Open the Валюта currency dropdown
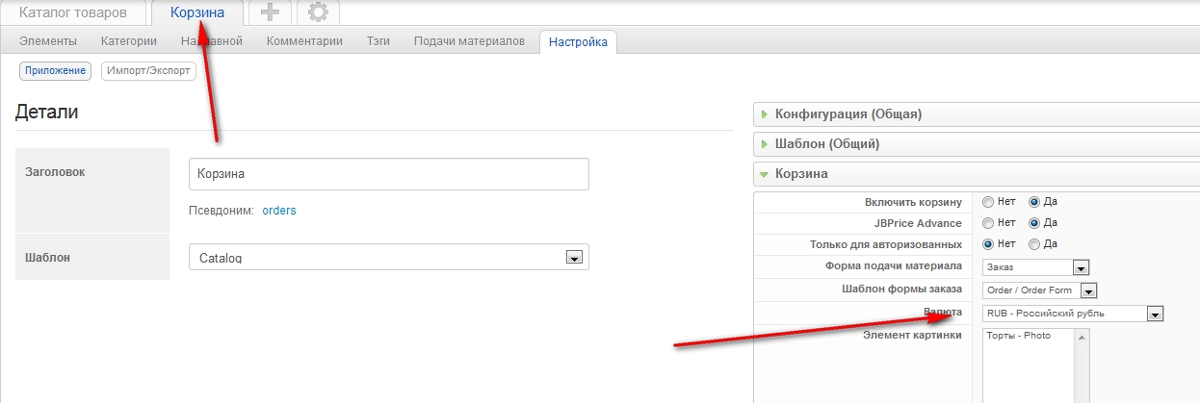This screenshot has height=403, width=1200. [1074, 314]
